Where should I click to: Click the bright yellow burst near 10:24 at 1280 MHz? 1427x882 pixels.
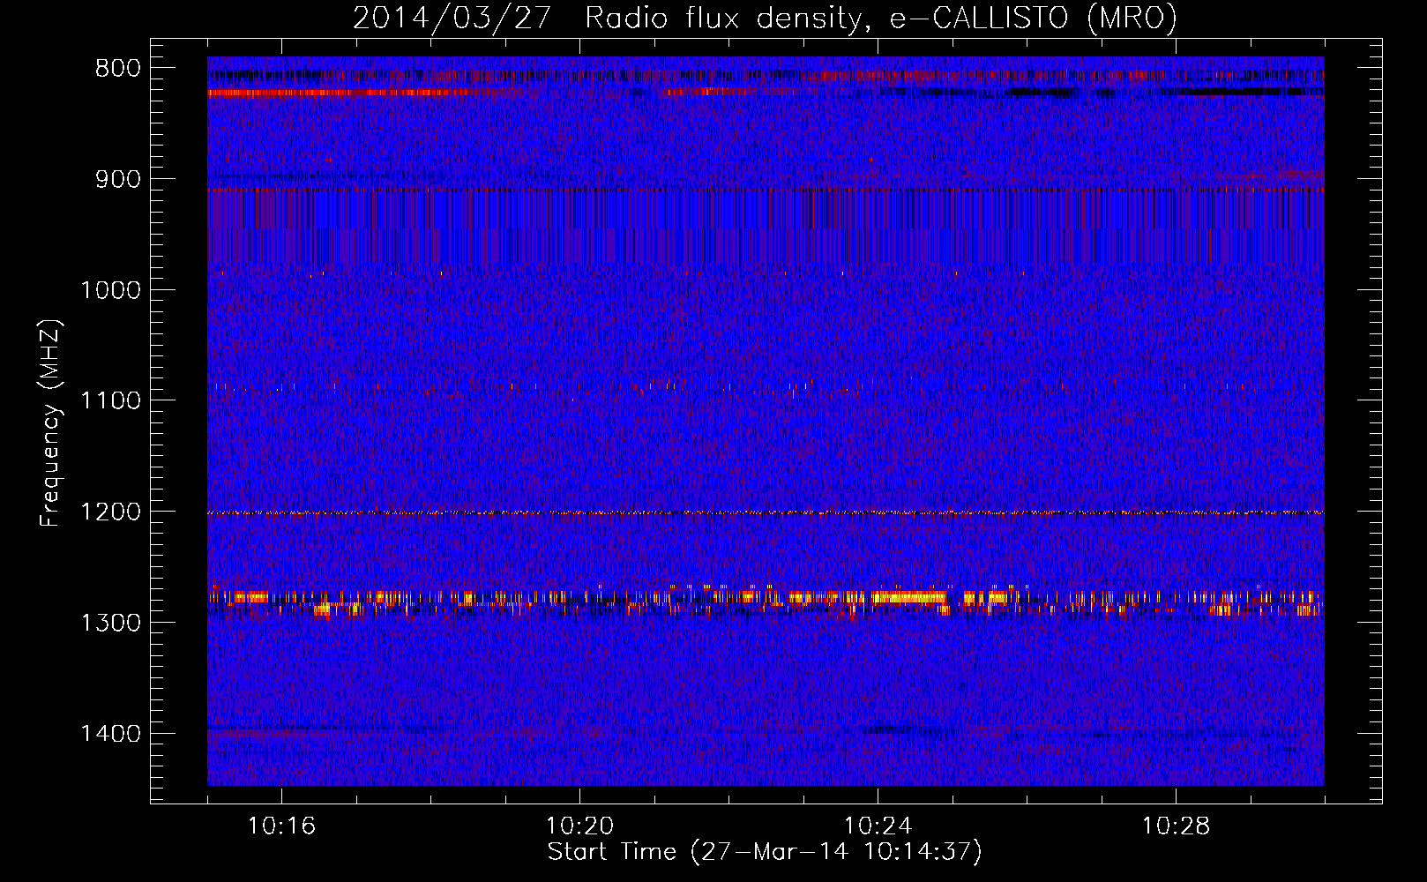pyautogui.click(x=908, y=597)
